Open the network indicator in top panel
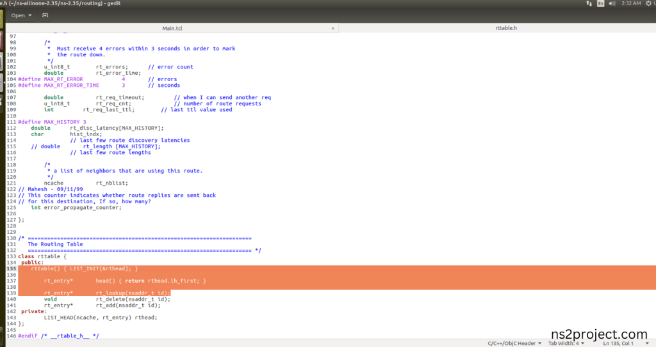656x347 pixels. tap(589, 3)
